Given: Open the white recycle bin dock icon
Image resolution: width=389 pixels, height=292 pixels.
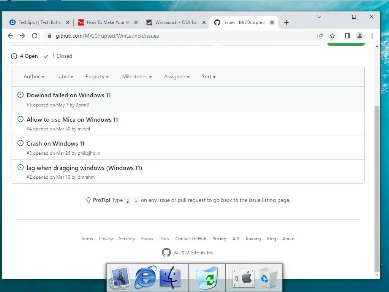Looking at the screenshot, I should (269, 278).
